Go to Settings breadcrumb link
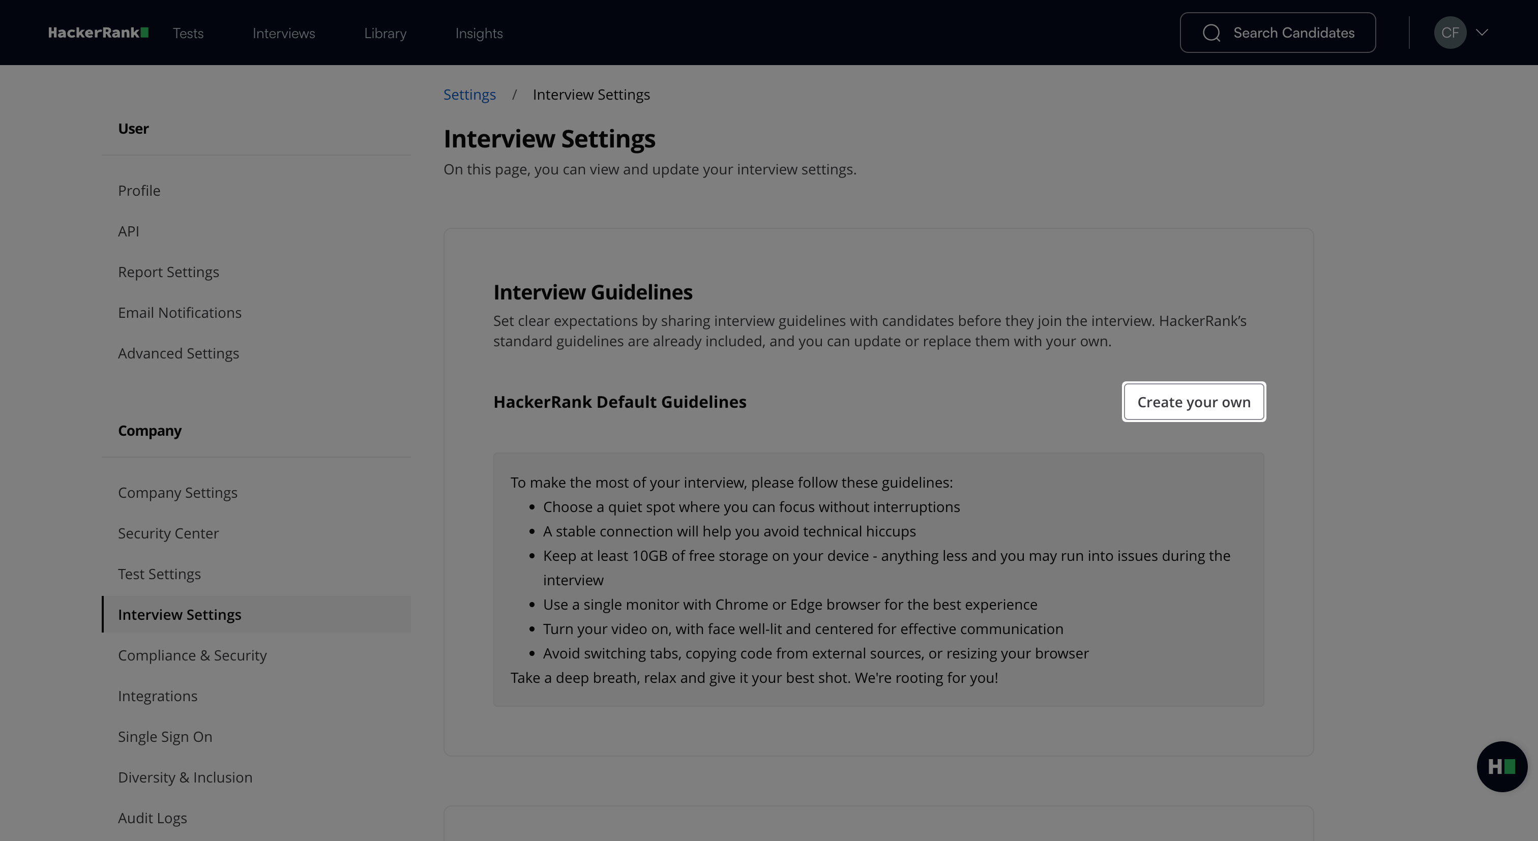 (469, 95)
